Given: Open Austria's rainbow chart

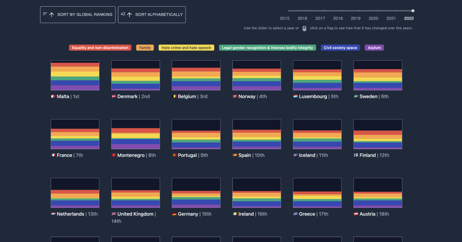Looking at the screenshot, I should pos(378,193).
